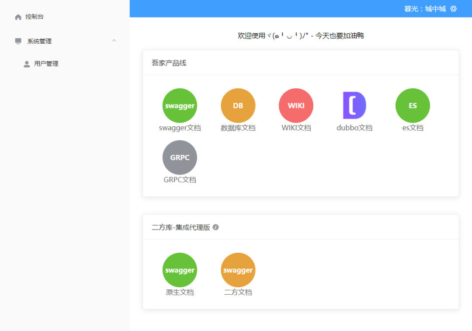Image resolution: width=472 pixels, height=331 pixels.
Task: Click the 原生文档 label
Action: (x=180, y=292)
